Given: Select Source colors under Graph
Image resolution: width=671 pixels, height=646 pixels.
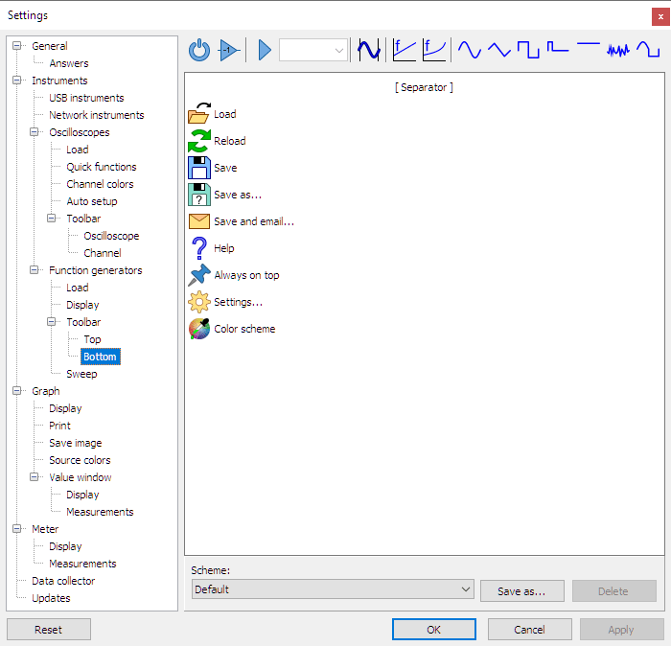Looking at the screenshot, I should (x=80, y=460).
